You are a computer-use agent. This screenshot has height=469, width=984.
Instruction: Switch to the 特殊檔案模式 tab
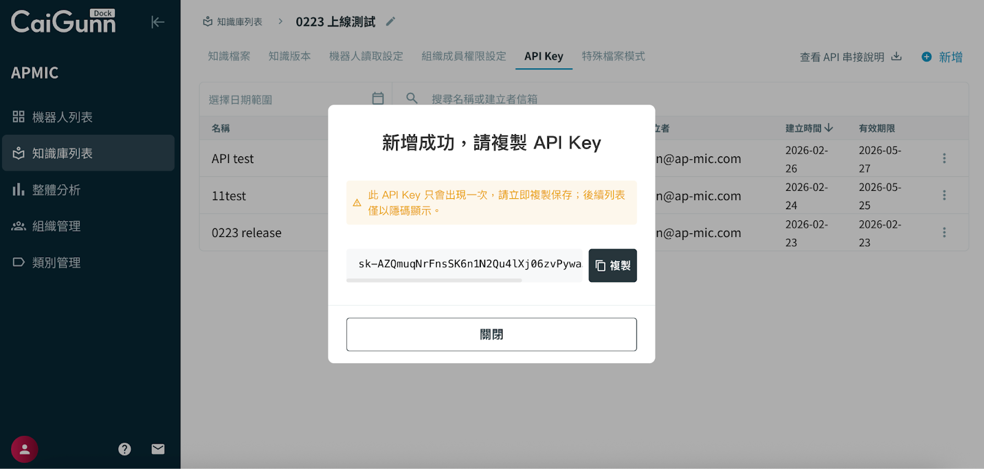coord(613,57)
